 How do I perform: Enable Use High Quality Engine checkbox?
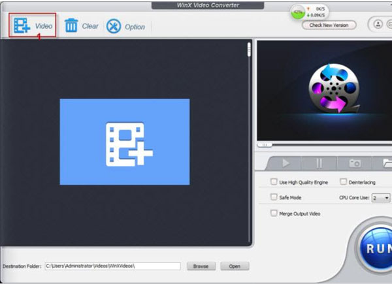coord(274,181)
